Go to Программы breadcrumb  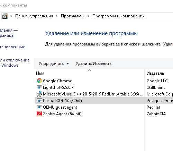coord(73,16)
